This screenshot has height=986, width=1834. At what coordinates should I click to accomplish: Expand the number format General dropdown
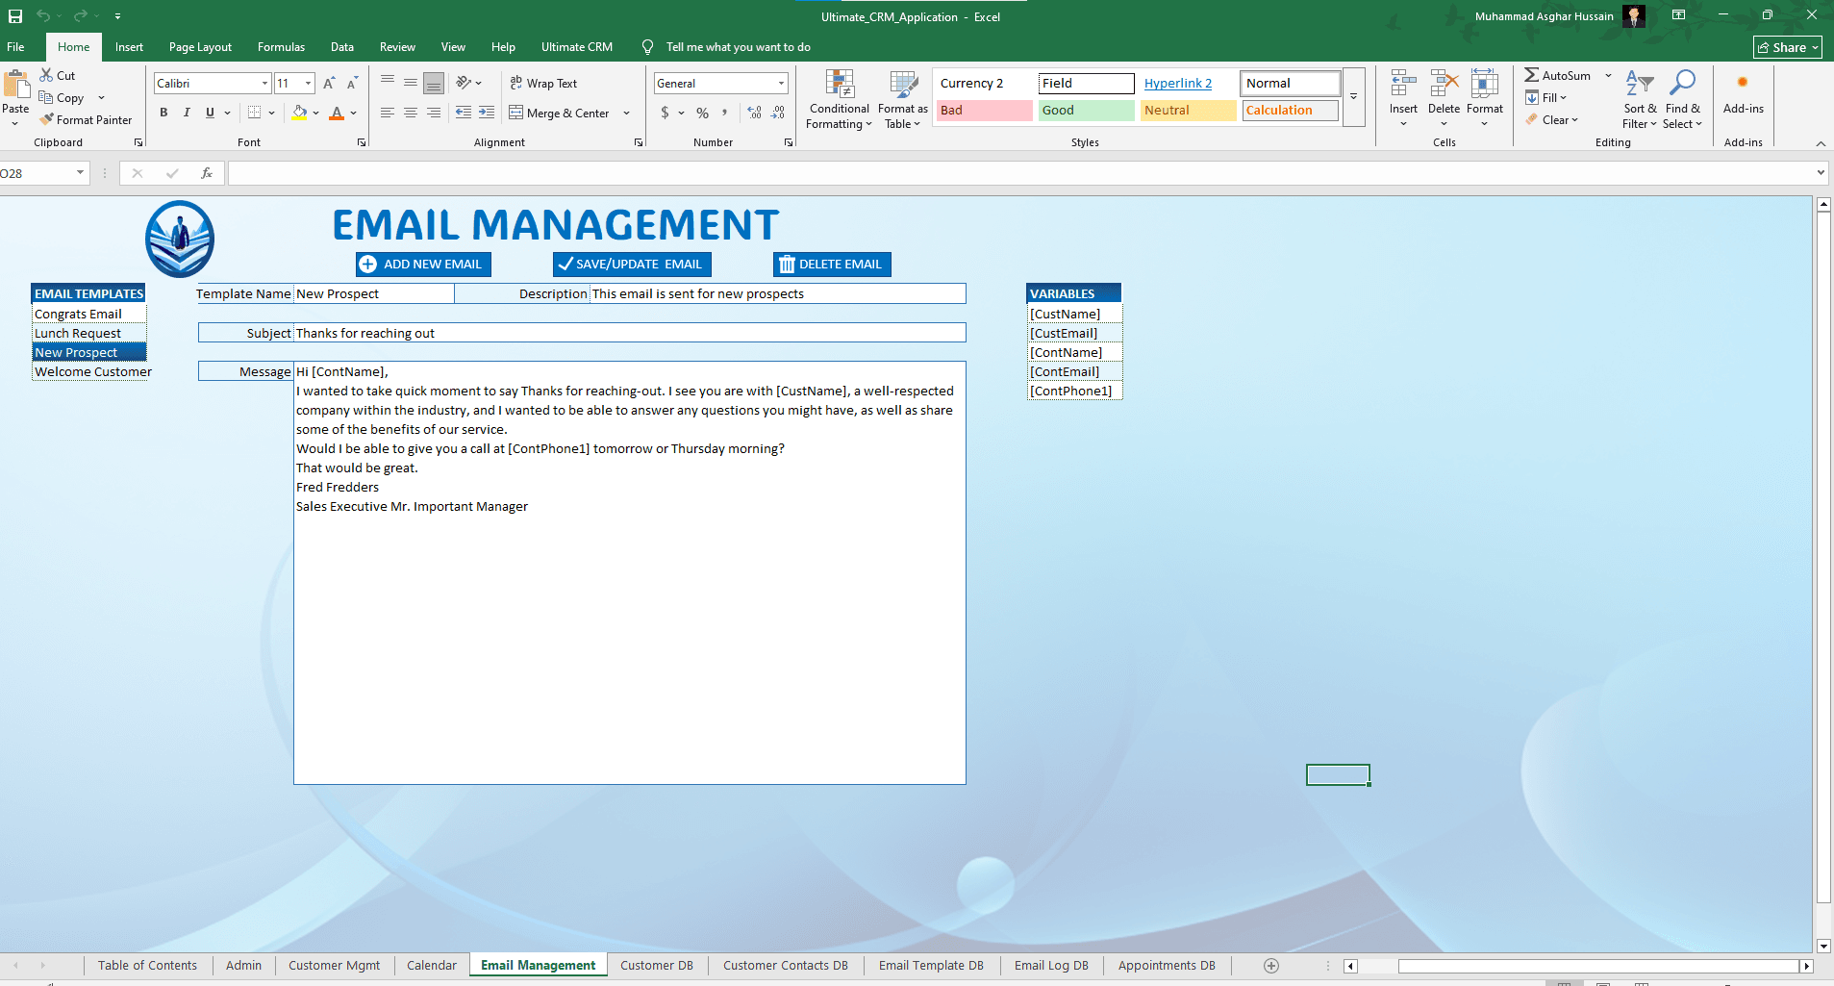coord(780,84)
